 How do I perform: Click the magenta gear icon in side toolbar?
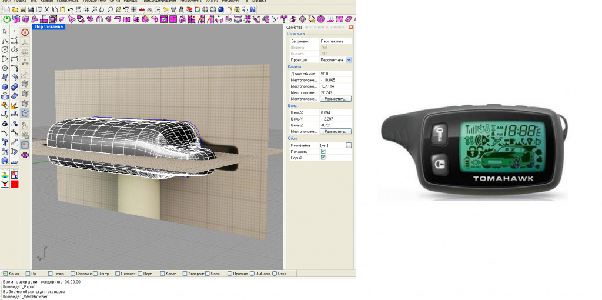click(25, 155)
